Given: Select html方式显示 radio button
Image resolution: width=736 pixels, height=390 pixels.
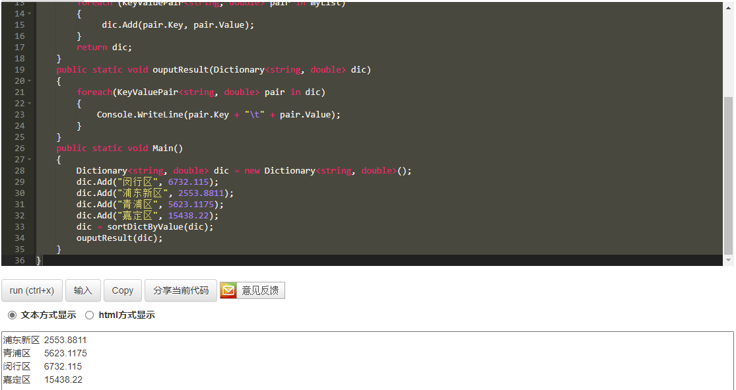Looking at the screenshot, I should click(89, 315).
